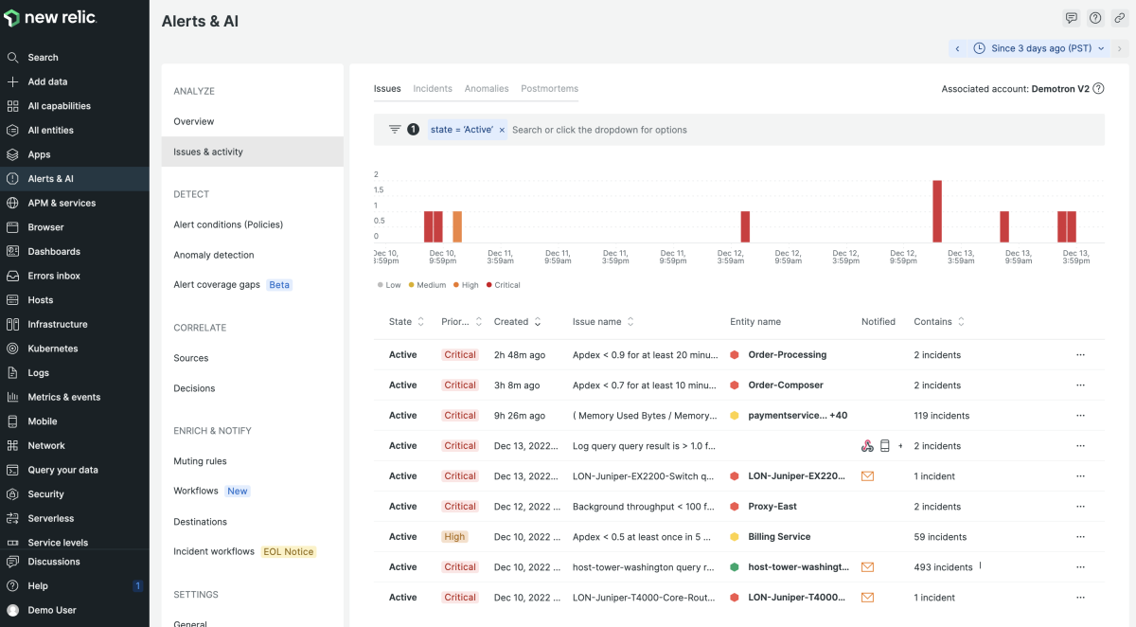
Task: Click the help question mark icon in header
Action: (1095, 18)
